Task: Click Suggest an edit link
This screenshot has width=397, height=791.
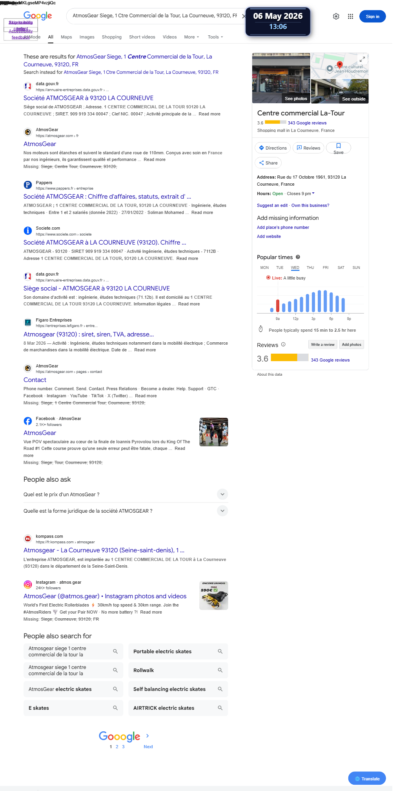Action: pyautogui.click(x=272, y=205)
